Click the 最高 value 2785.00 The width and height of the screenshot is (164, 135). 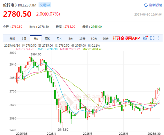pyautogui.click(x=70, y=27)
